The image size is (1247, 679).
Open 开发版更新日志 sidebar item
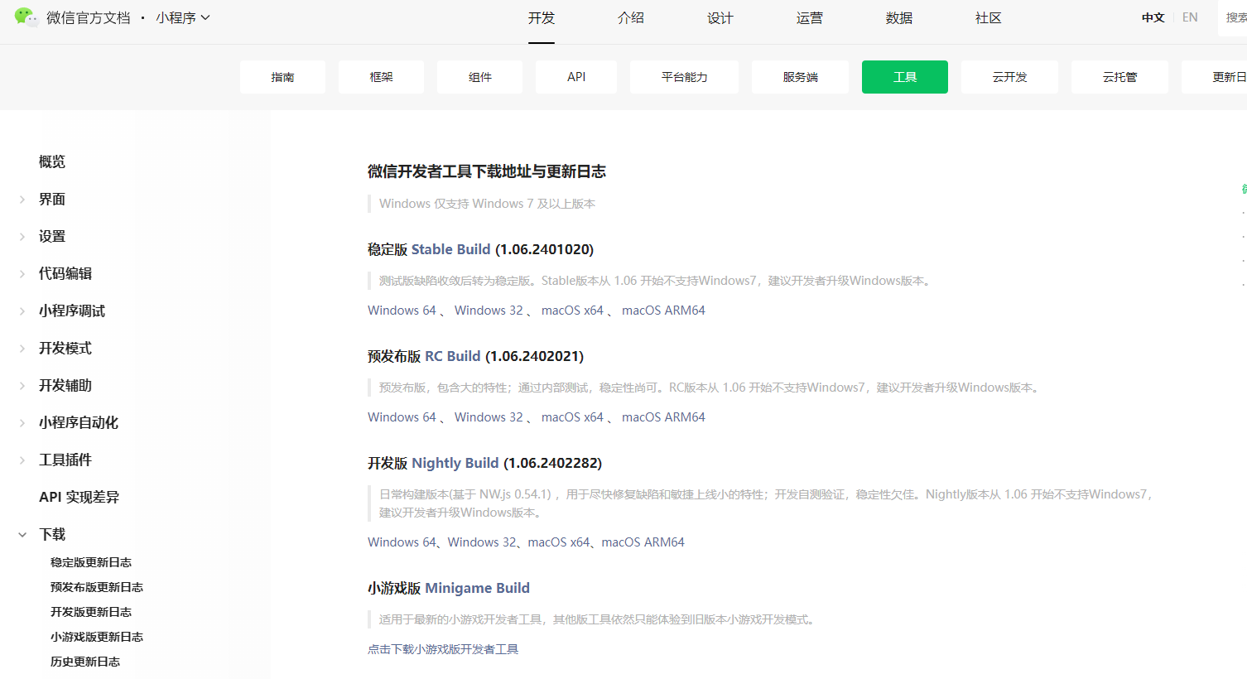[91, 612]
